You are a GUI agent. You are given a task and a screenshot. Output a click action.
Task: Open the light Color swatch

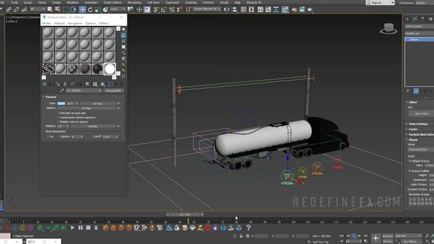pyautogui.click(x=61, y=104)
